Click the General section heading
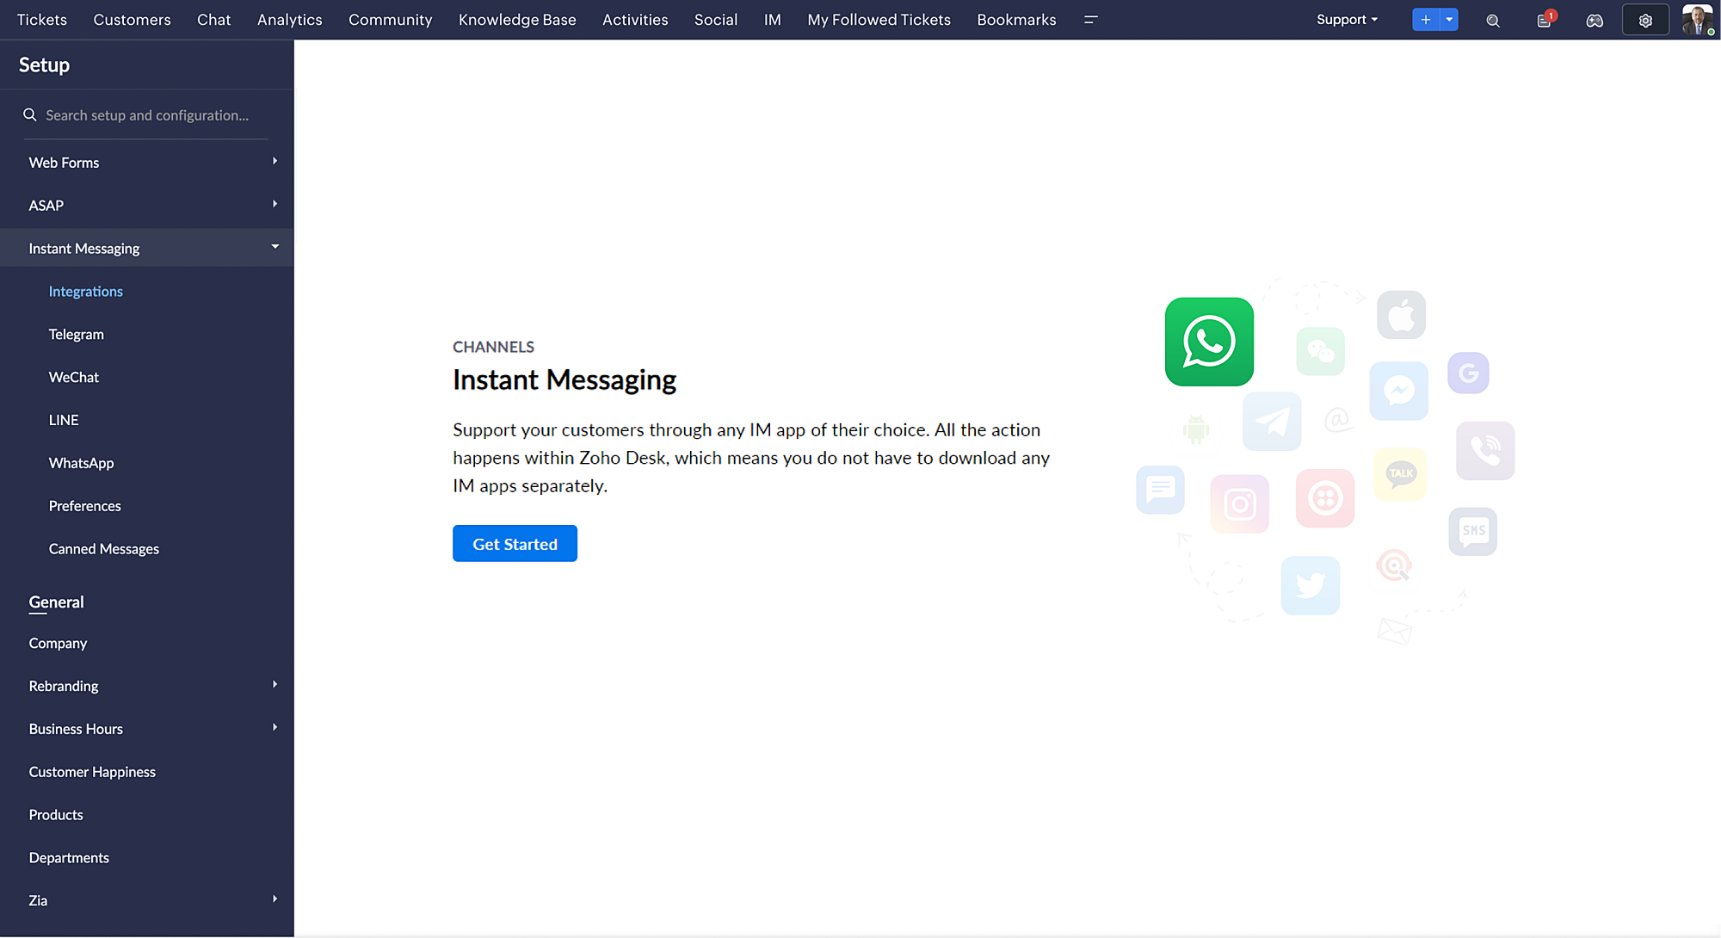 (56, 602)
